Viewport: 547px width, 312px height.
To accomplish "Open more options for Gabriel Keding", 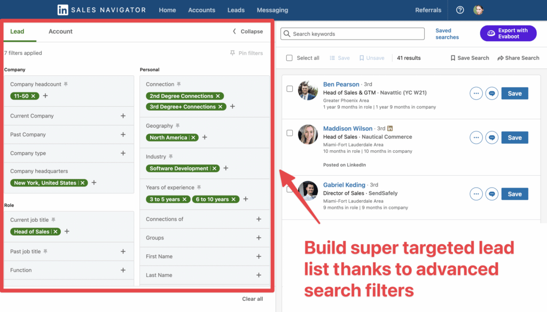I will (x=476, y=194).
